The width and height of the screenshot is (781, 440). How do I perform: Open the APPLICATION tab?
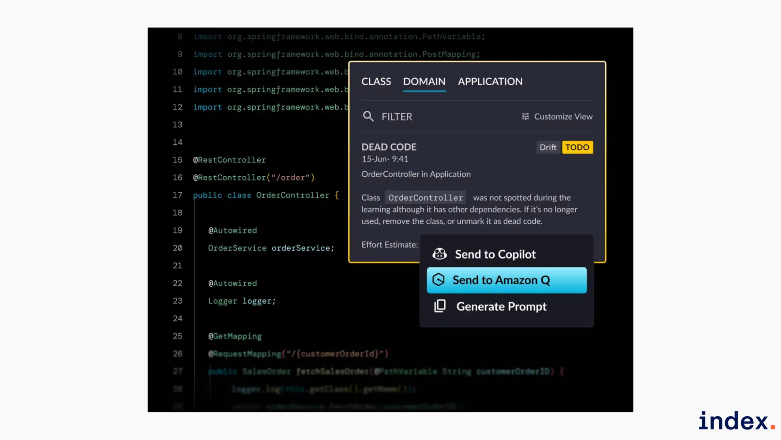tap(490, 81)
